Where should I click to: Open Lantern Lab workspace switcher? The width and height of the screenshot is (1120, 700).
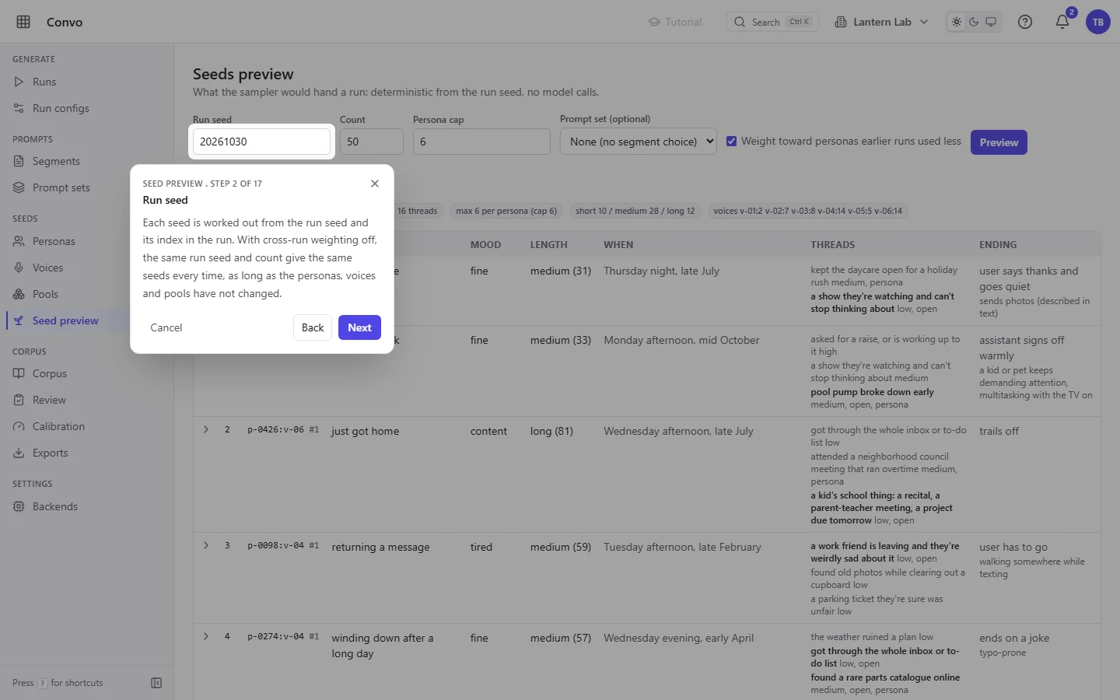tap(881, 22)
